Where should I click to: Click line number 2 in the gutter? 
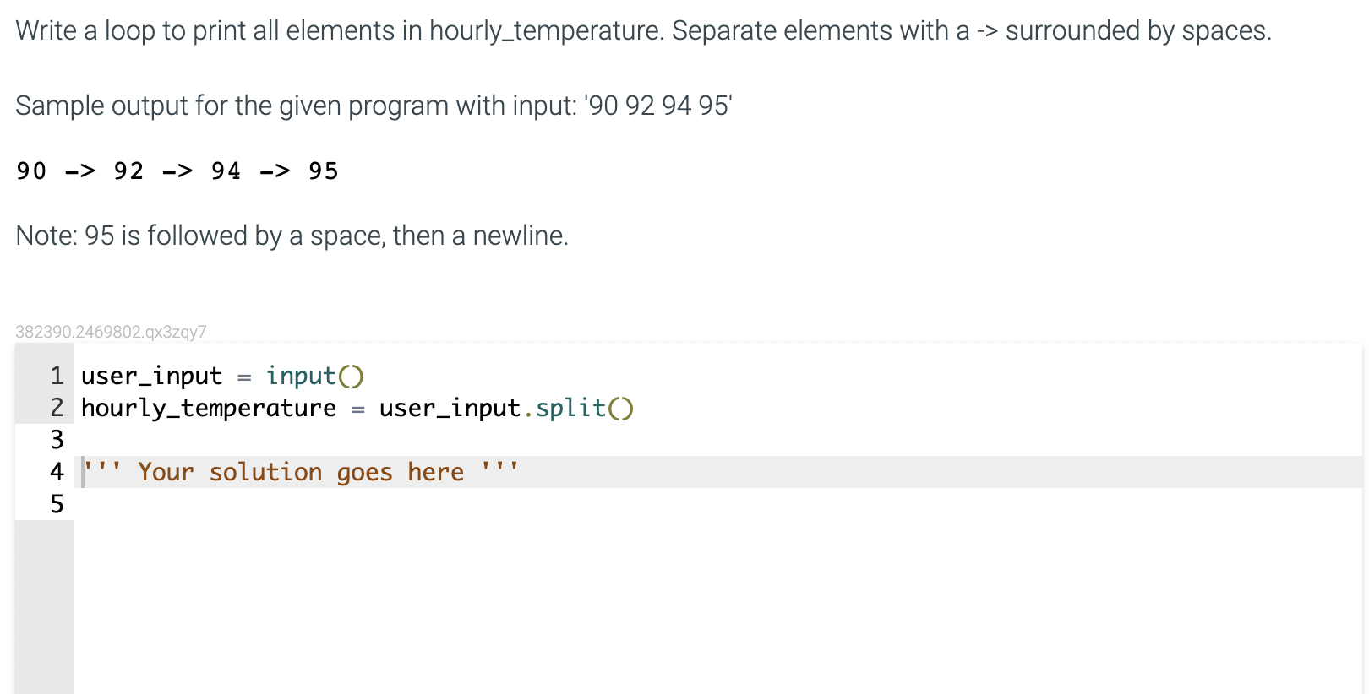pos(57,408)
